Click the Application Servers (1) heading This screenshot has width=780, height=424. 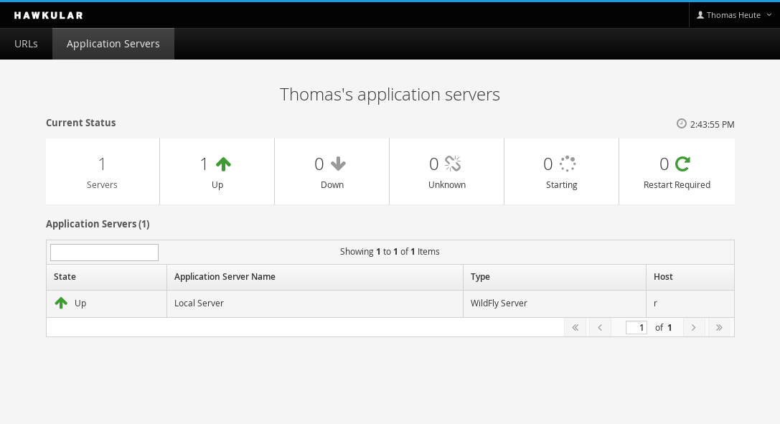tap(98, 224)
